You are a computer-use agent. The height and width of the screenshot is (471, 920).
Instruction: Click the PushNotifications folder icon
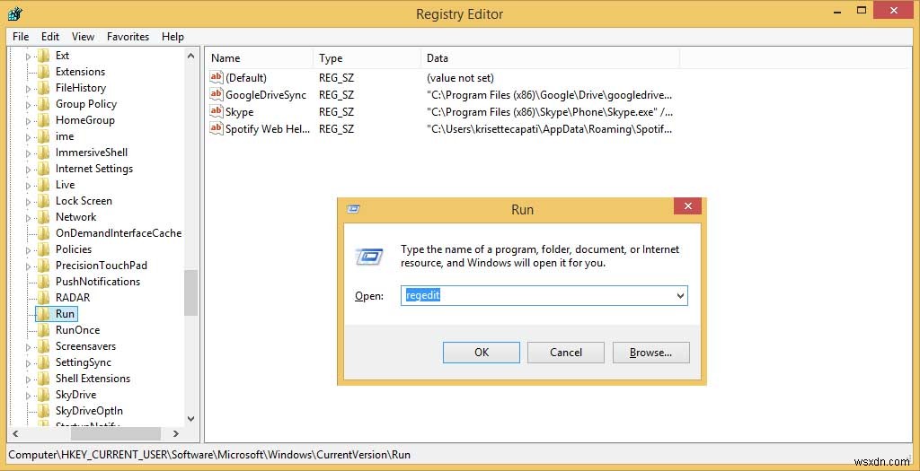[x=43, y=281]
